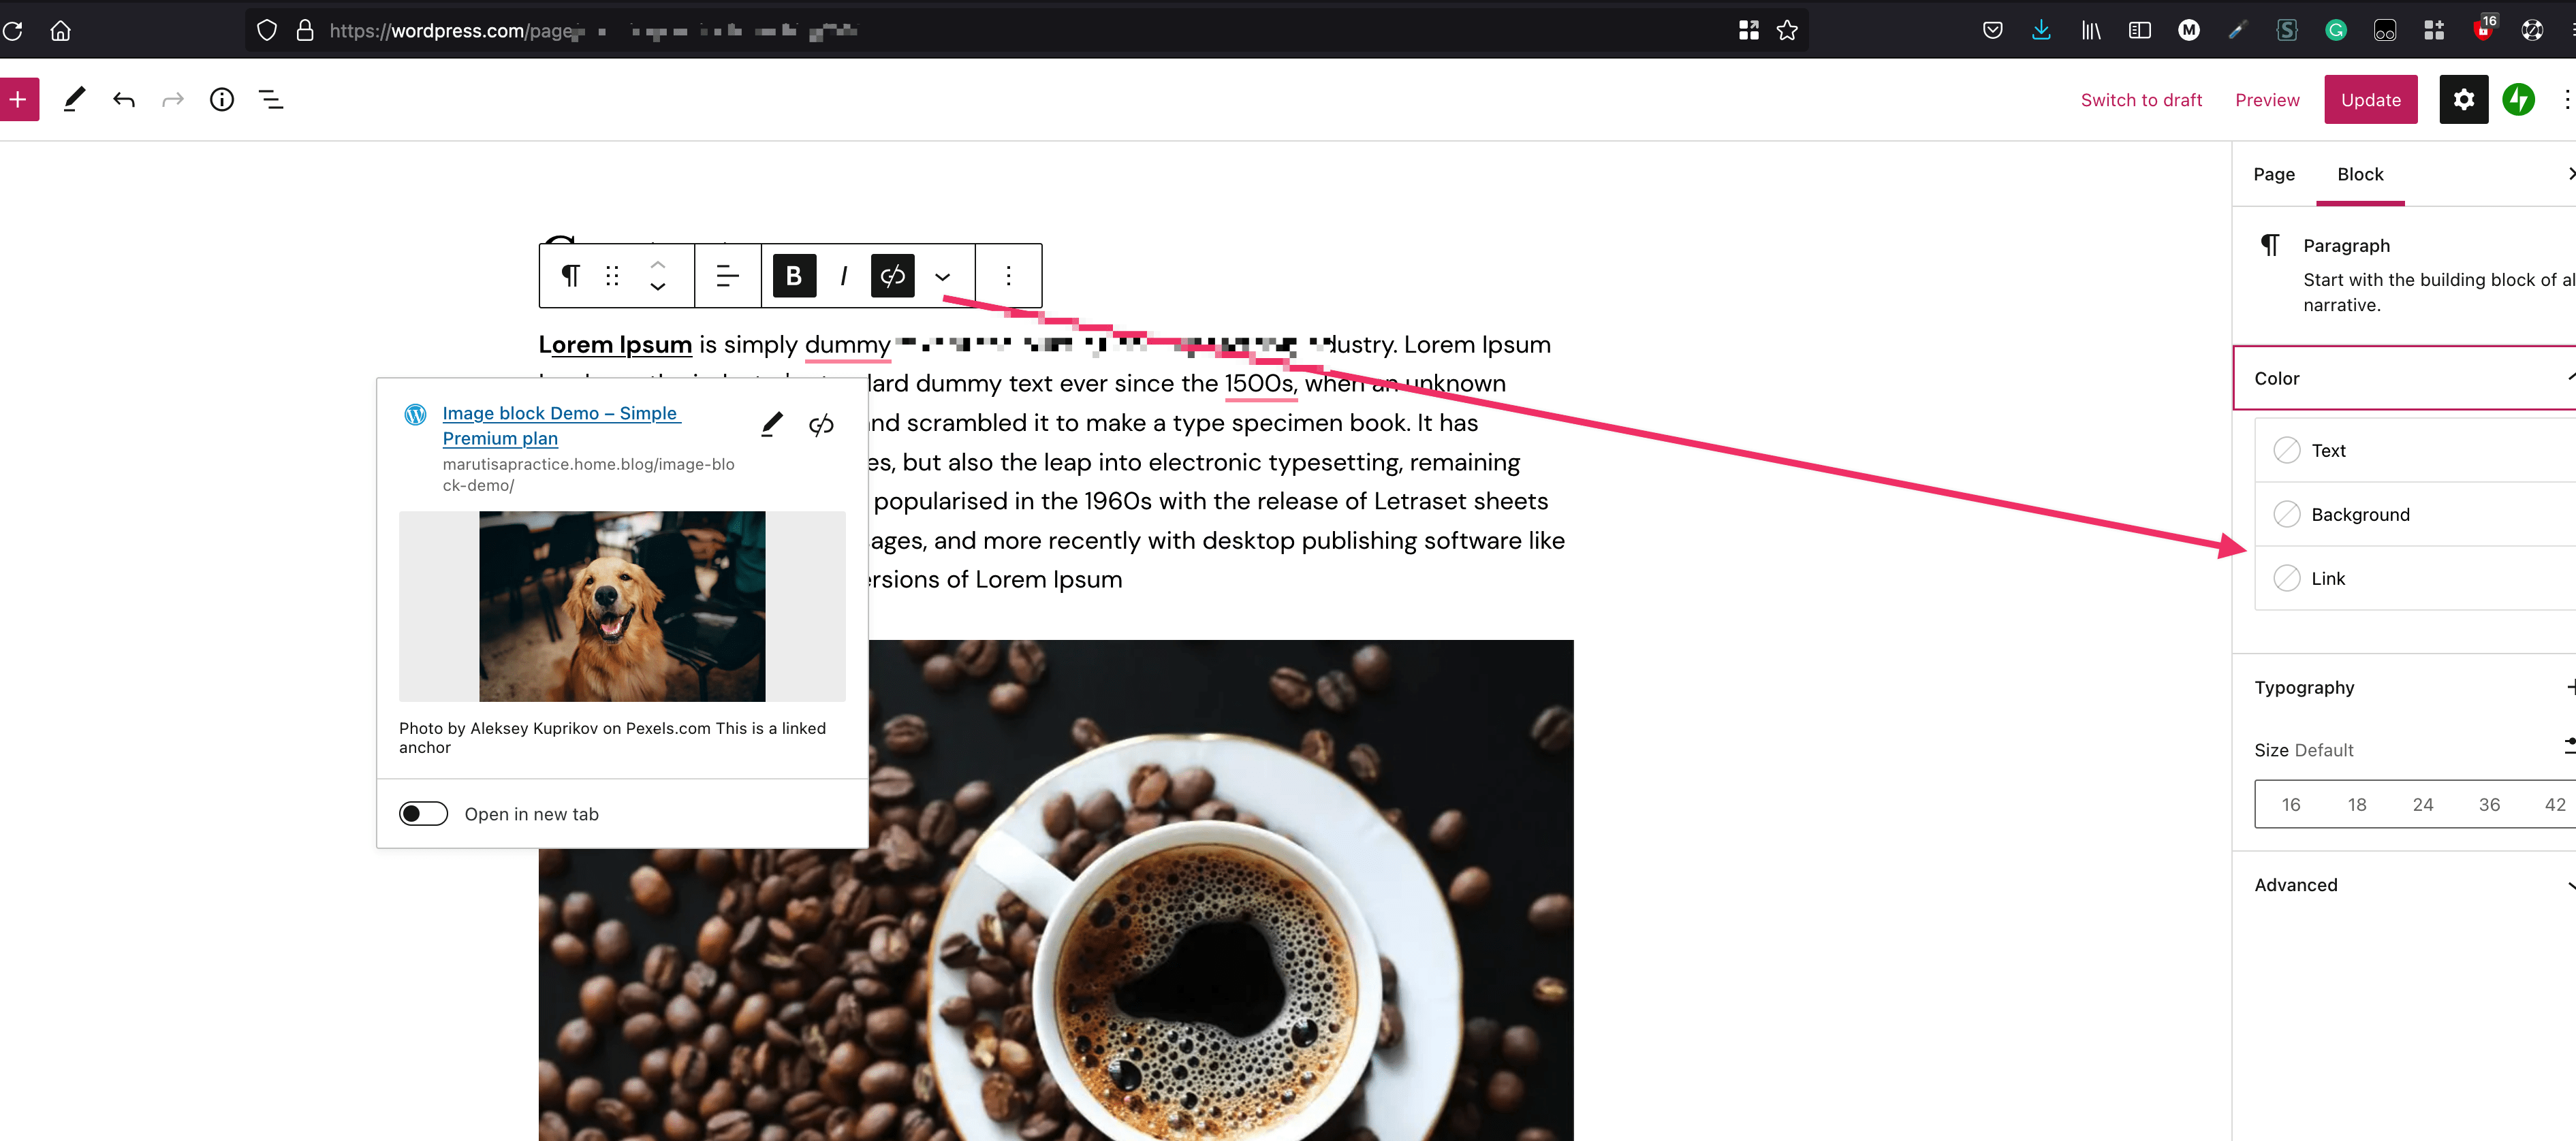
Task: Apply italic formatting
Action: click(x=843, y=276)
